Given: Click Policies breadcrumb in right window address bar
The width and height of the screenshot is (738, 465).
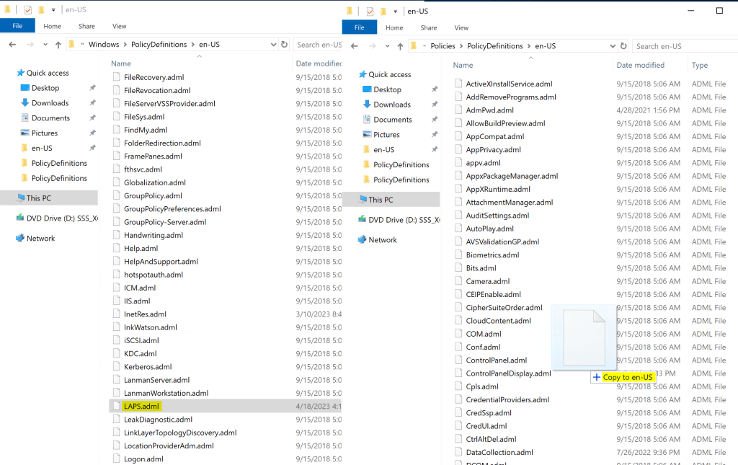Looking at the screenshot, I should coord(443,46).
